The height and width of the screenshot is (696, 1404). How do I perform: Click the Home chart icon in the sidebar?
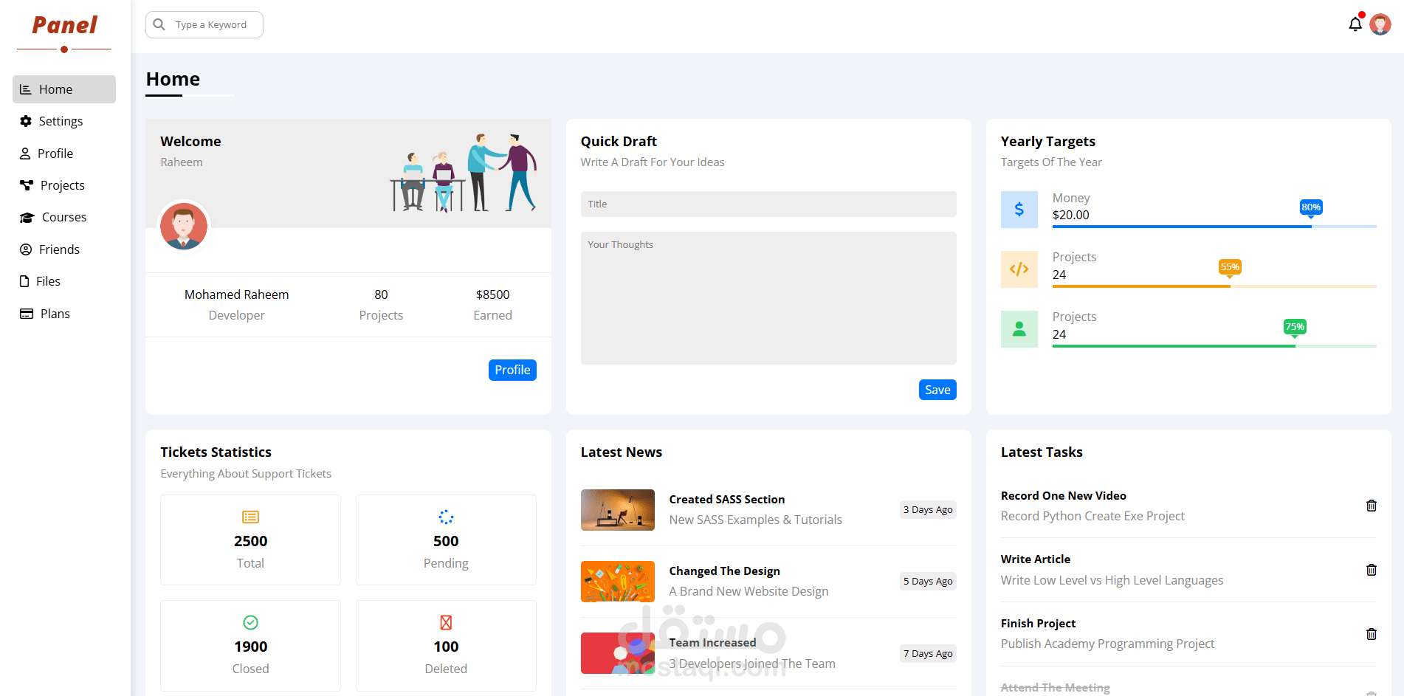pyautogui.click(x=25, y=89)
